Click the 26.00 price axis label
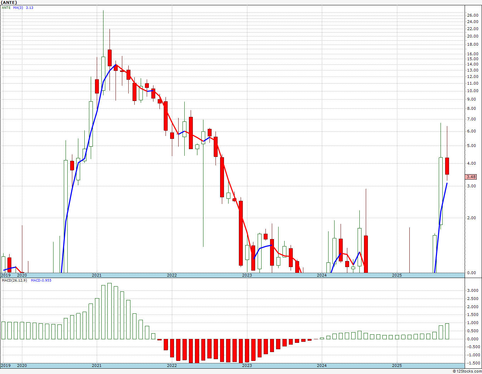482x374 pixels. [x=472, y=15]
